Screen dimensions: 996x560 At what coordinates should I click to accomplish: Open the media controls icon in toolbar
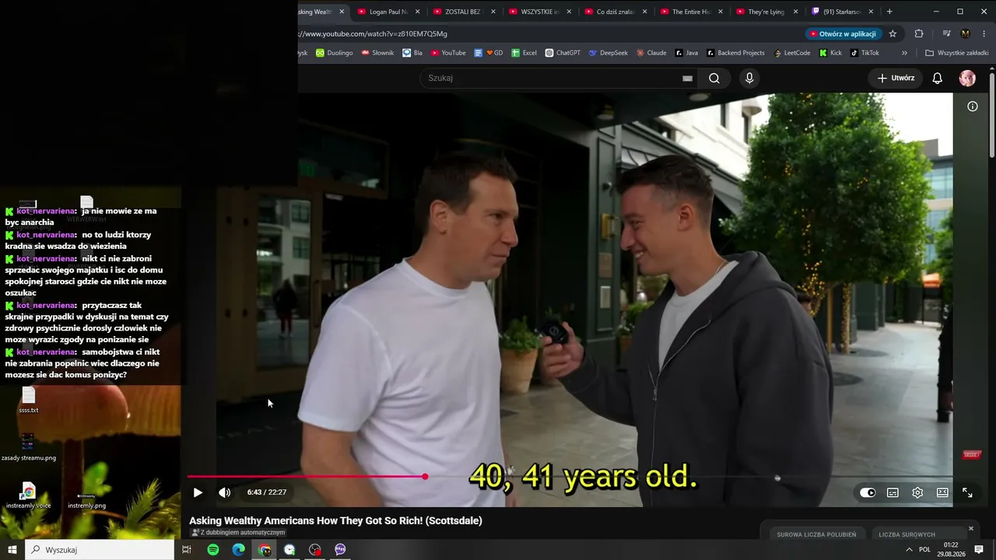click(946, 33)
